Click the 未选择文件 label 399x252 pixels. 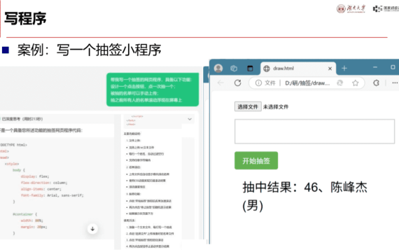[276, 107]
